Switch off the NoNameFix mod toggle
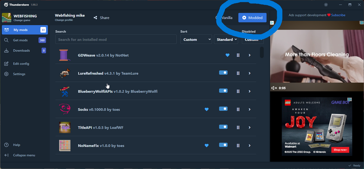The height and width of the screenshot is (169, 364). (x=223, y=145)
